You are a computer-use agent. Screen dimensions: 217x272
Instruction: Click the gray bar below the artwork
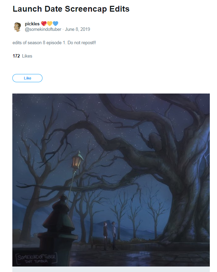click(x=111, y=269)
